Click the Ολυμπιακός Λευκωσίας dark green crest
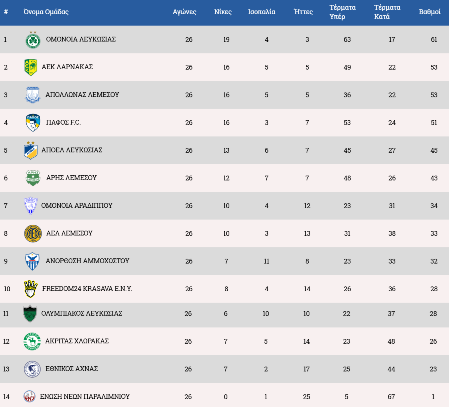 coord(30,314)
